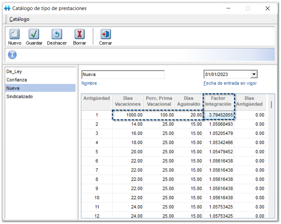Select De_Ley in the benefits list
Image resolution: width=281 pixels, height=224 pixels.
[x=14, y=72]
